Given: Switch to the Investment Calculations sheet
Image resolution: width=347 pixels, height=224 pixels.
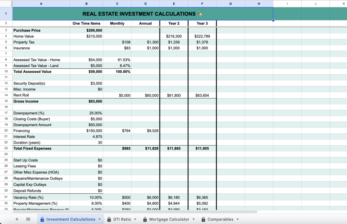Looking at the screenshot, I should coord(71,220).
